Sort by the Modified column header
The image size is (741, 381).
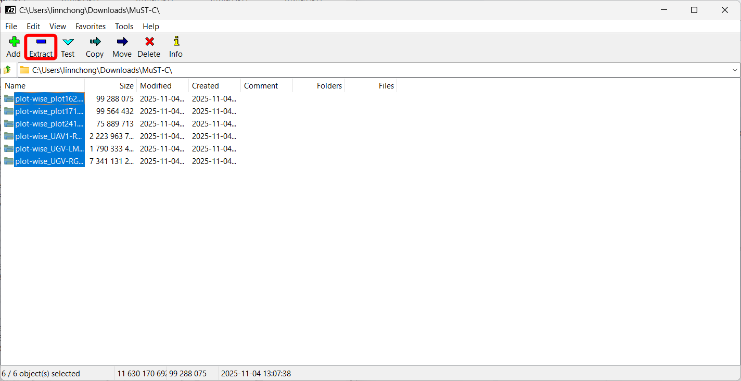click(x=156, y=86)
